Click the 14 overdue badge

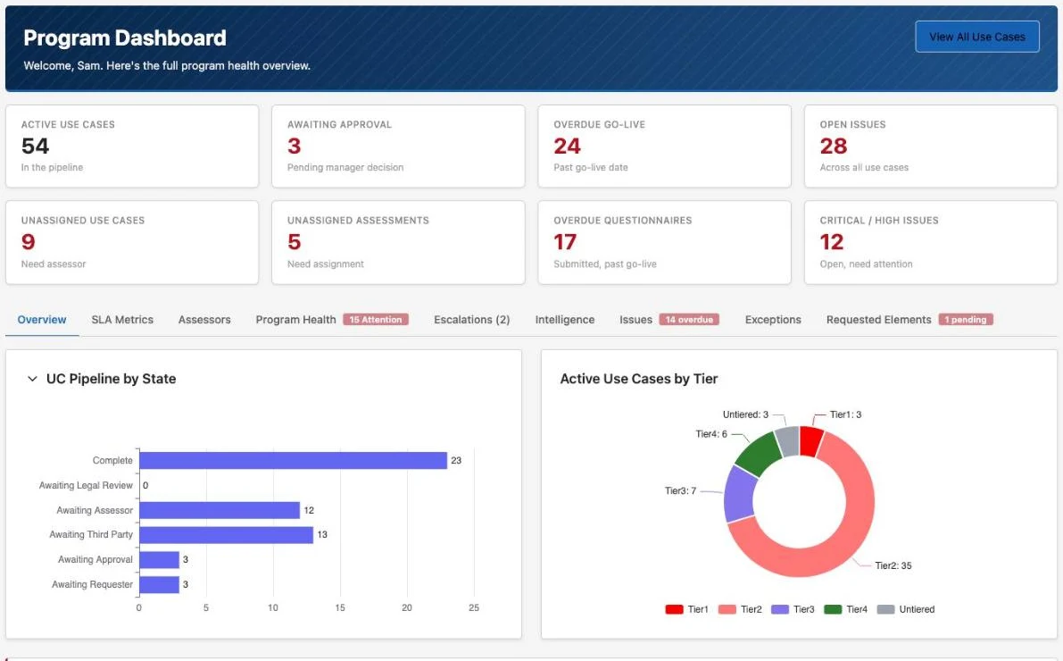click(x=689, y=320)
